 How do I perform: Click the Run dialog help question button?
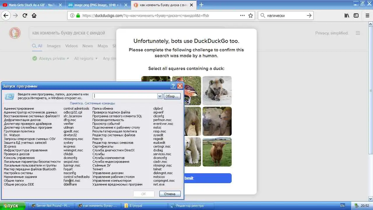[x=173, y=86]
